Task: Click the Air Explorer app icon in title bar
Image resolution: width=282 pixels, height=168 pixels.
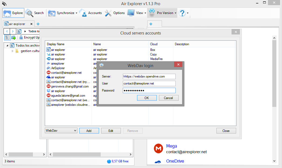Action: [x=4, y=3]
